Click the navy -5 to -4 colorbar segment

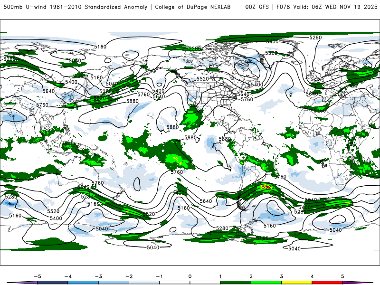tap(53, 283)
